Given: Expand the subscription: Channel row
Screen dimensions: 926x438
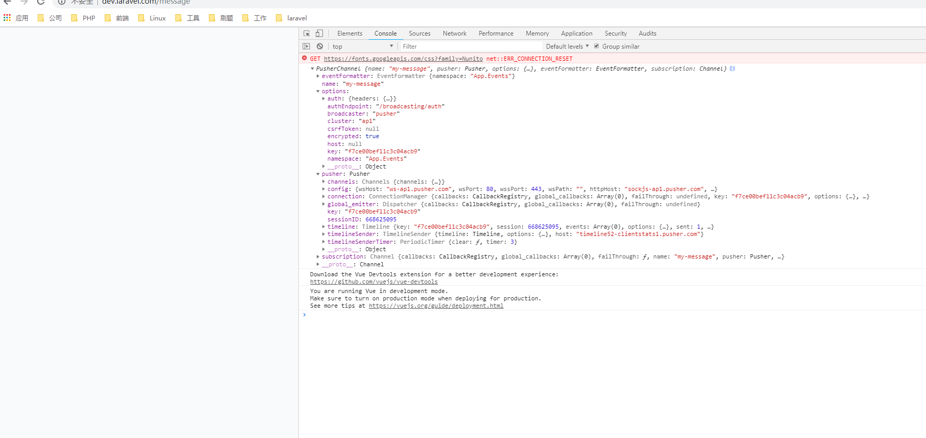Looking at the screenshot, I should coord(318,257).
